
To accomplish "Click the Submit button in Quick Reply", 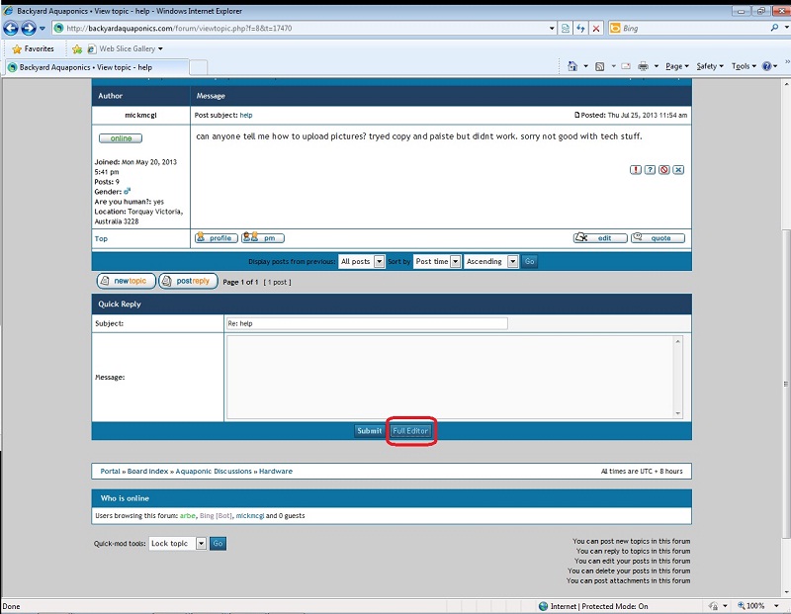I will pyautogui.click(x=369, y=431).
